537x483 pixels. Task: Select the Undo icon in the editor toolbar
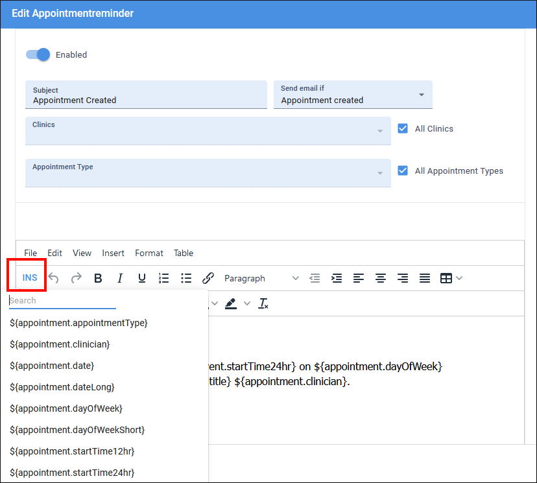coord(54,277)
